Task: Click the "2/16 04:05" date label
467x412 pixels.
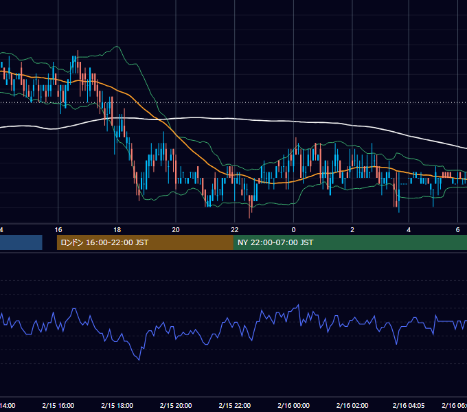Action: click(x=409, y=405)
